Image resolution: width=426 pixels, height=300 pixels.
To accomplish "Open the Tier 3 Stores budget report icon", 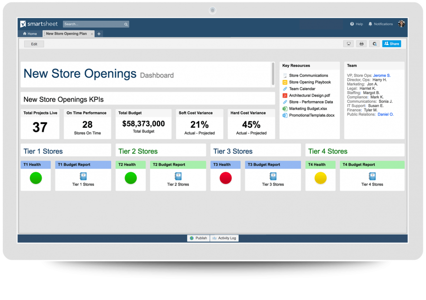I will (x=273, y=176).
